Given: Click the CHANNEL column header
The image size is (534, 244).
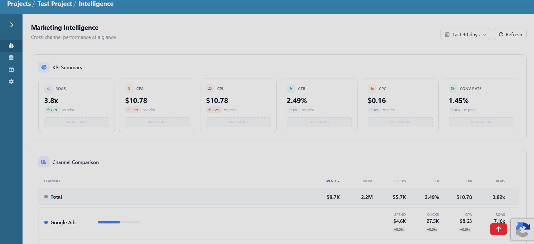Looking at the screenshot, I should (x=52, y=181).
